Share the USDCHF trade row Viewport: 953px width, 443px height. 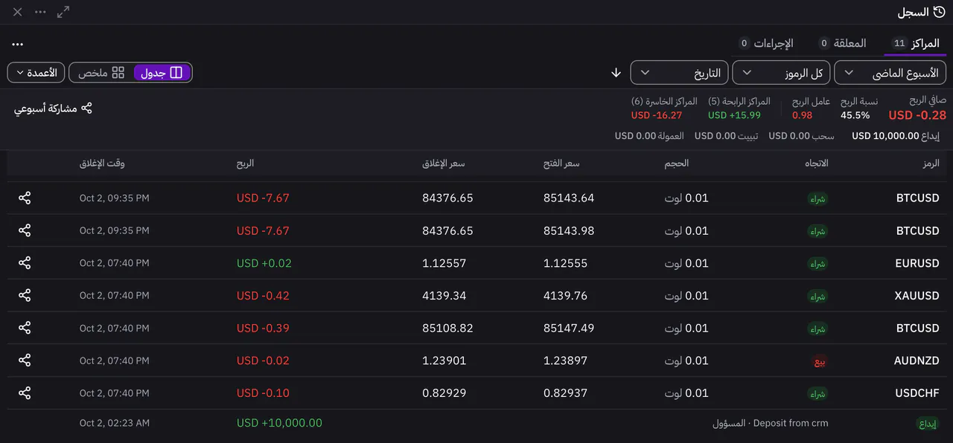pos(25,393)
